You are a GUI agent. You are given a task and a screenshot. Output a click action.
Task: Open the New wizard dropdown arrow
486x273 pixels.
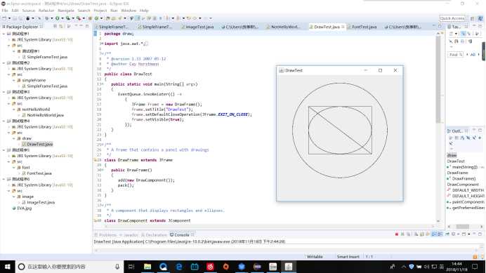click(x=9, y=18)
